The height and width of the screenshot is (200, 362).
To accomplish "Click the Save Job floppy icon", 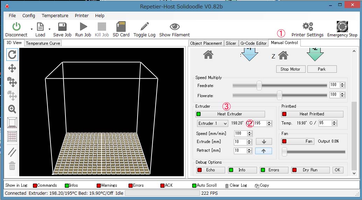I will [62, 27].
